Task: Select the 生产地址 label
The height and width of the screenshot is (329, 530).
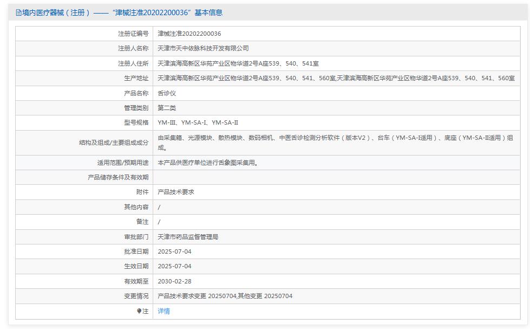Action: tap(136, 78)
